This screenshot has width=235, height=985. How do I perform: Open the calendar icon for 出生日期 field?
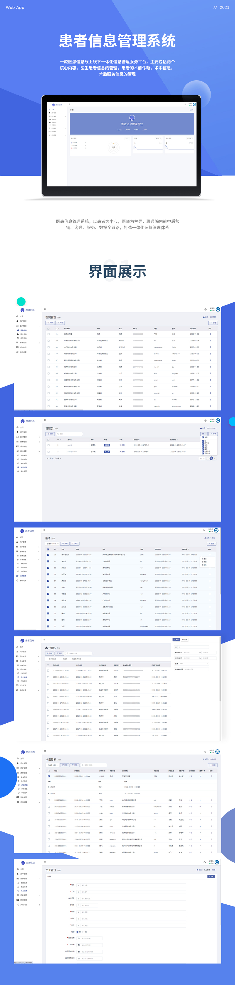tap(79, 938)
